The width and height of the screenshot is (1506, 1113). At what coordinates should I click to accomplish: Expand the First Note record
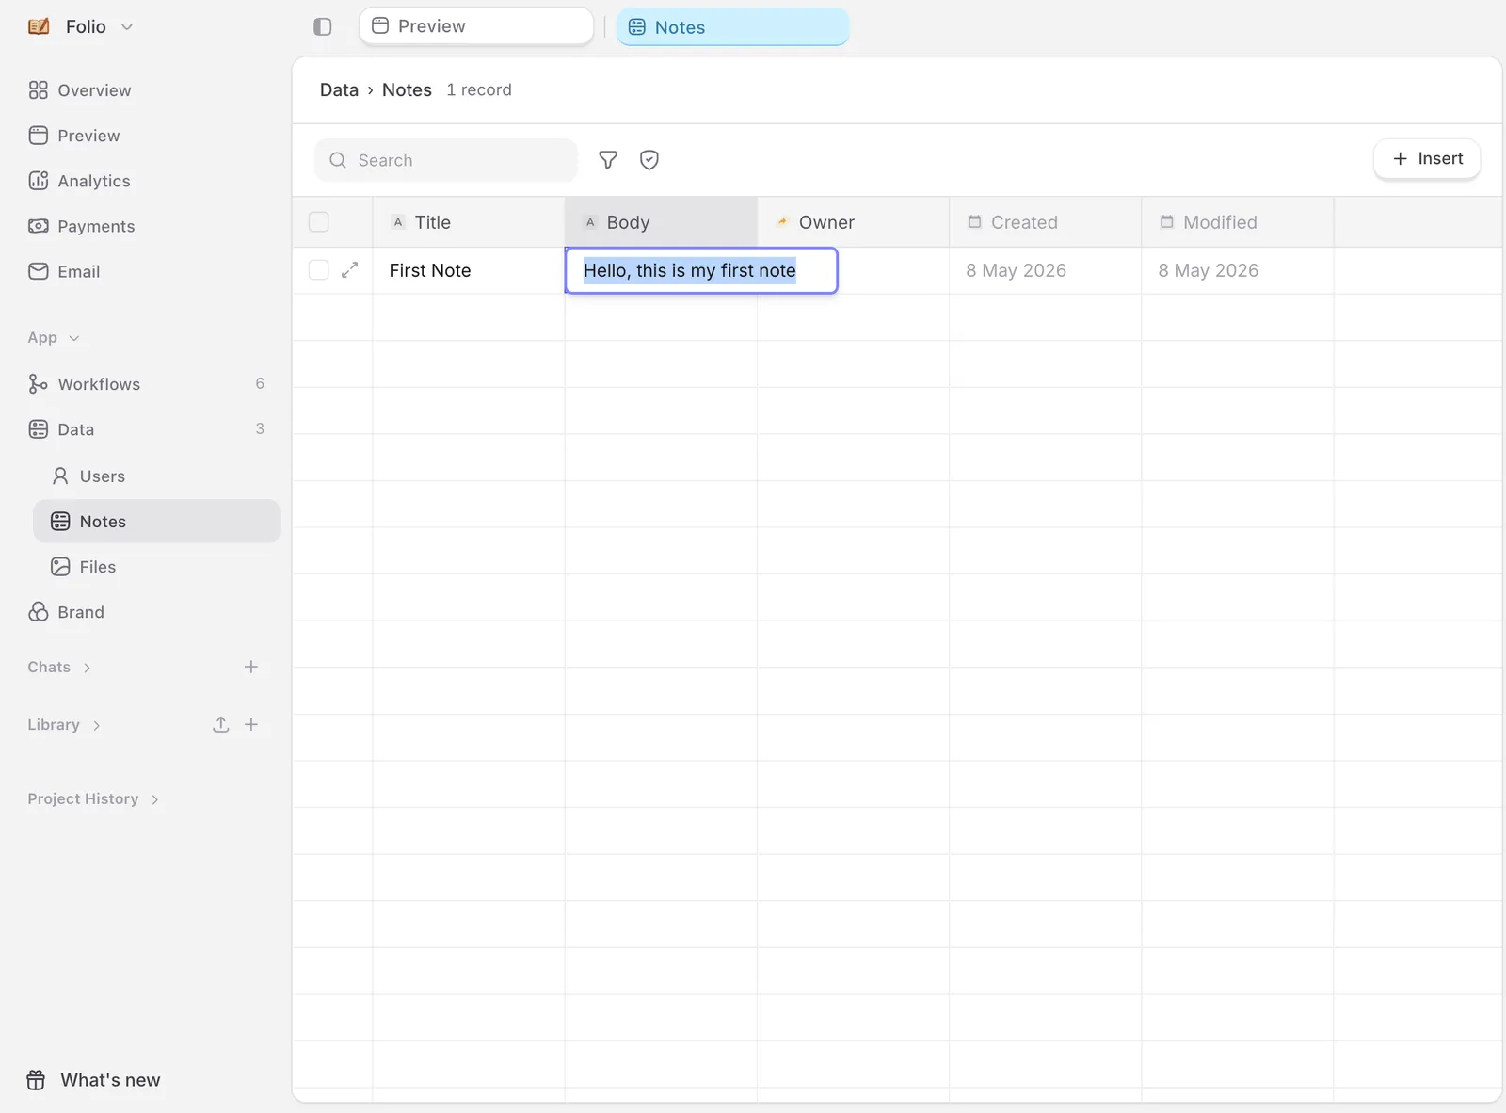point(350,270)
